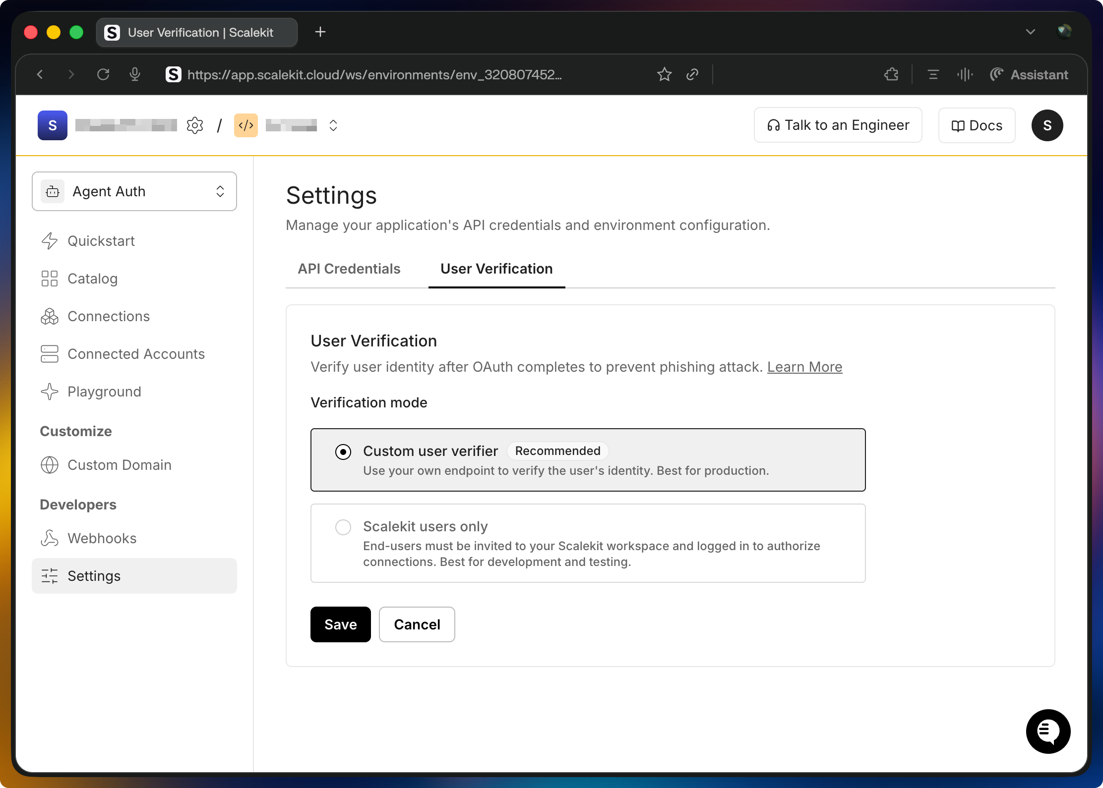Viewport: 1103px width, 788px height.
Task: Open the Docs
Action: (x=976, y=125)
